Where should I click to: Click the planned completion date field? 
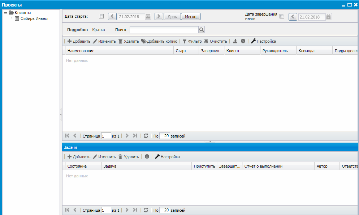point(312,17)
